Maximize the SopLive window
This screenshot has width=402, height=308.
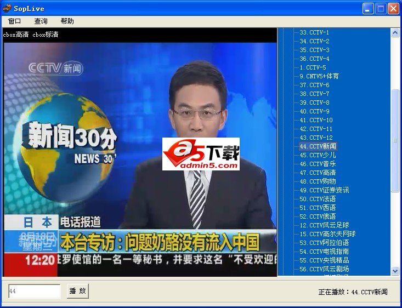pyautogui.click(x=381, y=8)
